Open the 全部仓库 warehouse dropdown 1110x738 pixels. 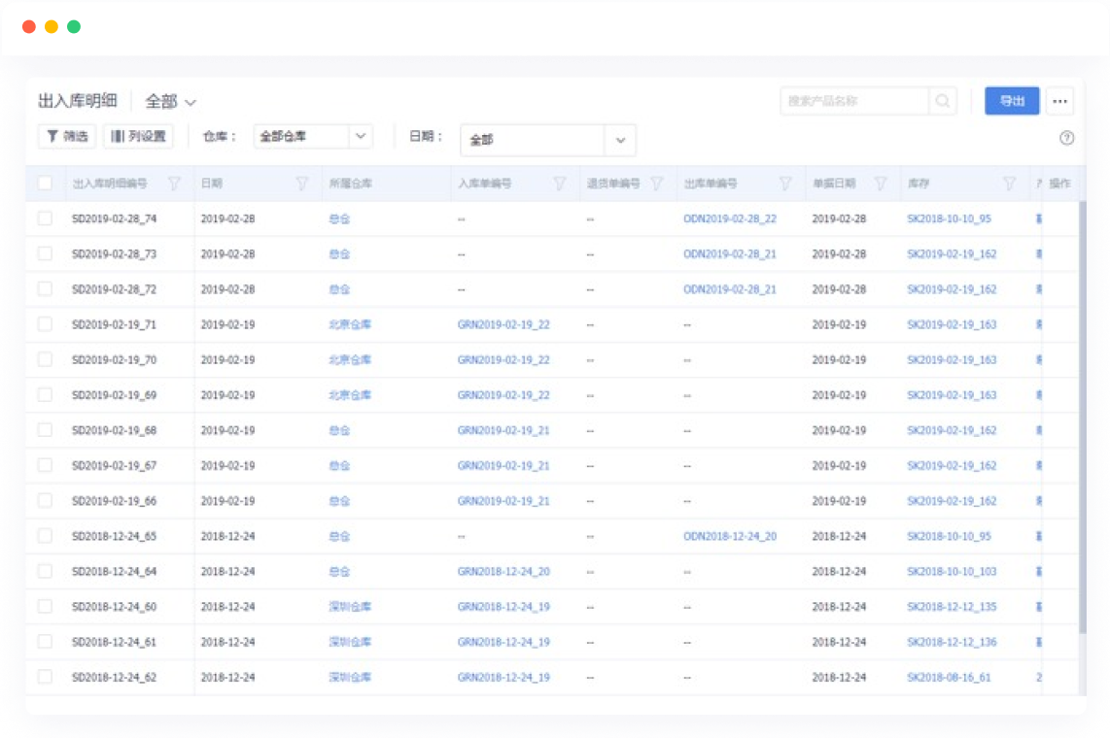click(x=313, y=136)
